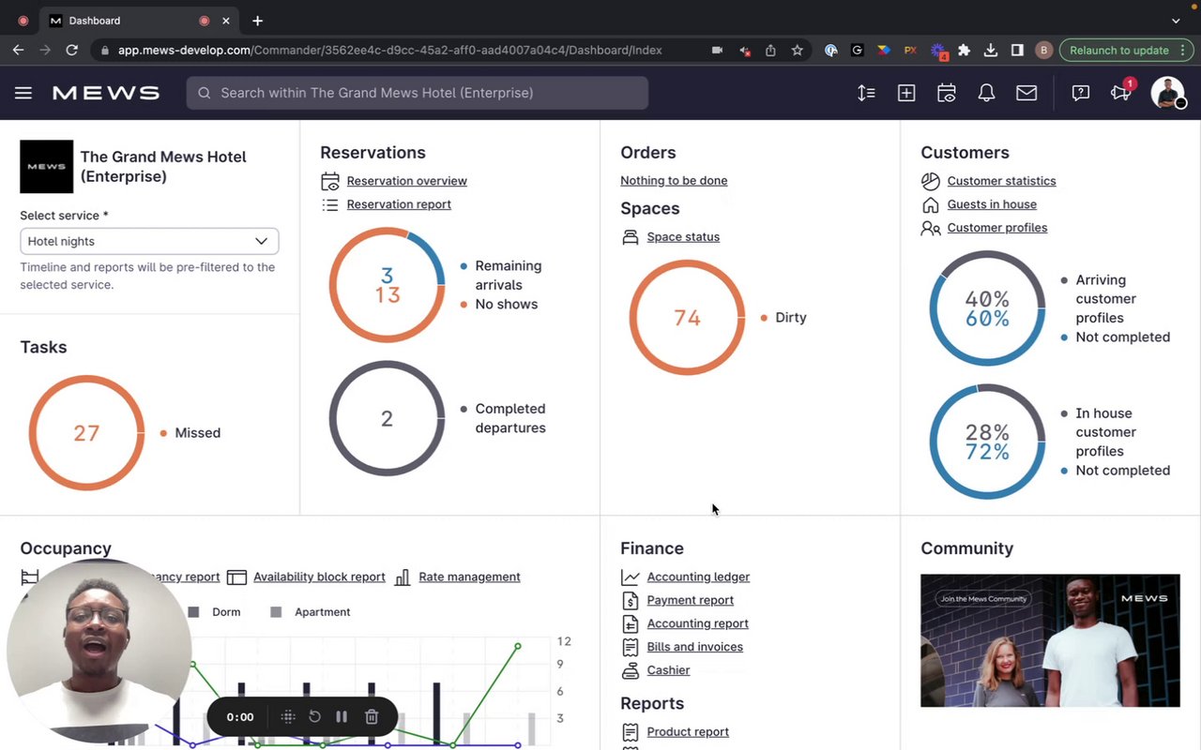Click the Completed departures donut chart
Viewport: 1201px width, 750px height.
point(387,419)
